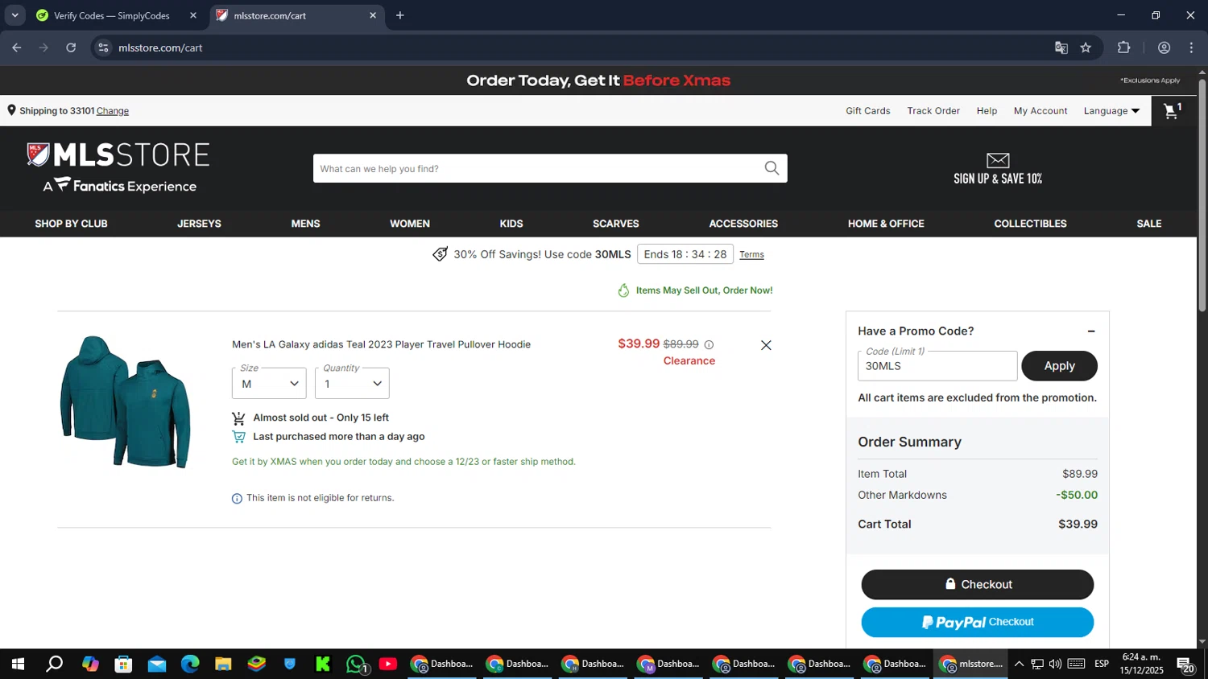Open Mail app from taskbar
1208x679 pixels.
[157, 664]
